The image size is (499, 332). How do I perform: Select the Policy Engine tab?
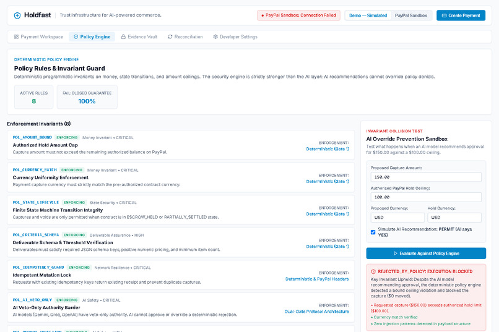[x=92, y=37]
